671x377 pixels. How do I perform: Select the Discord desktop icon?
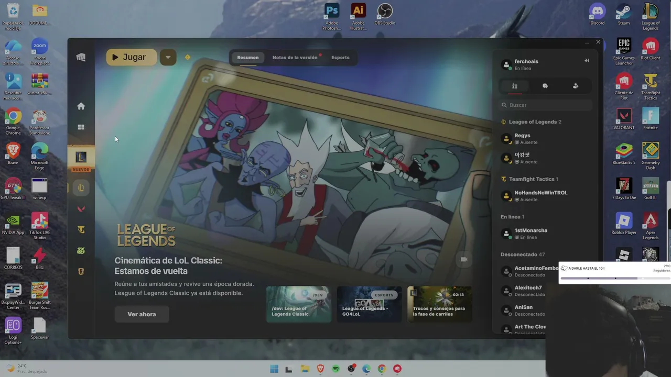pyautogui.click(x=597, y=15)
